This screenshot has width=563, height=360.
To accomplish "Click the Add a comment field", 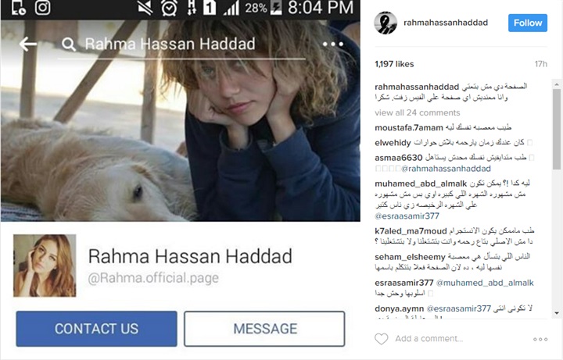I will point(429,338).
